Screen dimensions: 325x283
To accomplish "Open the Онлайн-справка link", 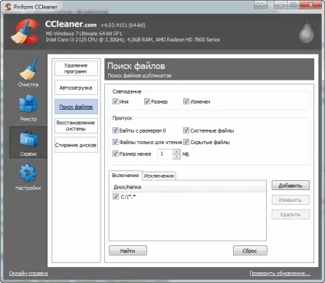I will click(x=28, y=273).
